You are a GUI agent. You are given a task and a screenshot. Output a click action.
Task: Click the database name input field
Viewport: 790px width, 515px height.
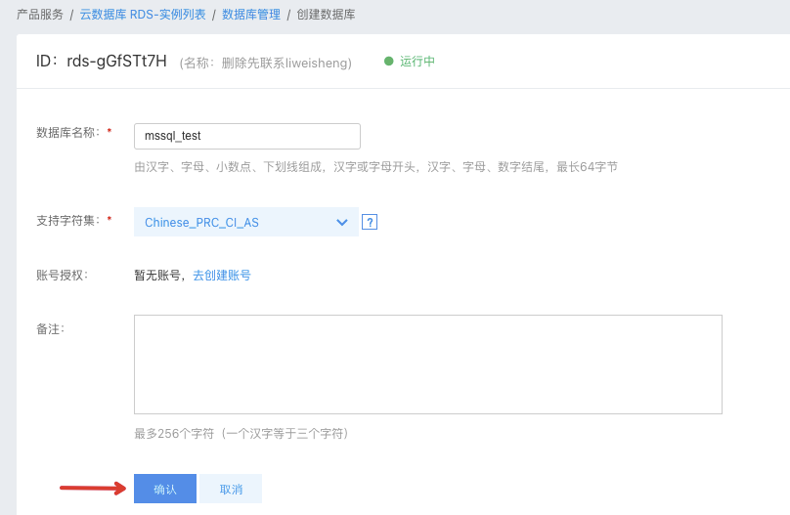tap(246, 136)
